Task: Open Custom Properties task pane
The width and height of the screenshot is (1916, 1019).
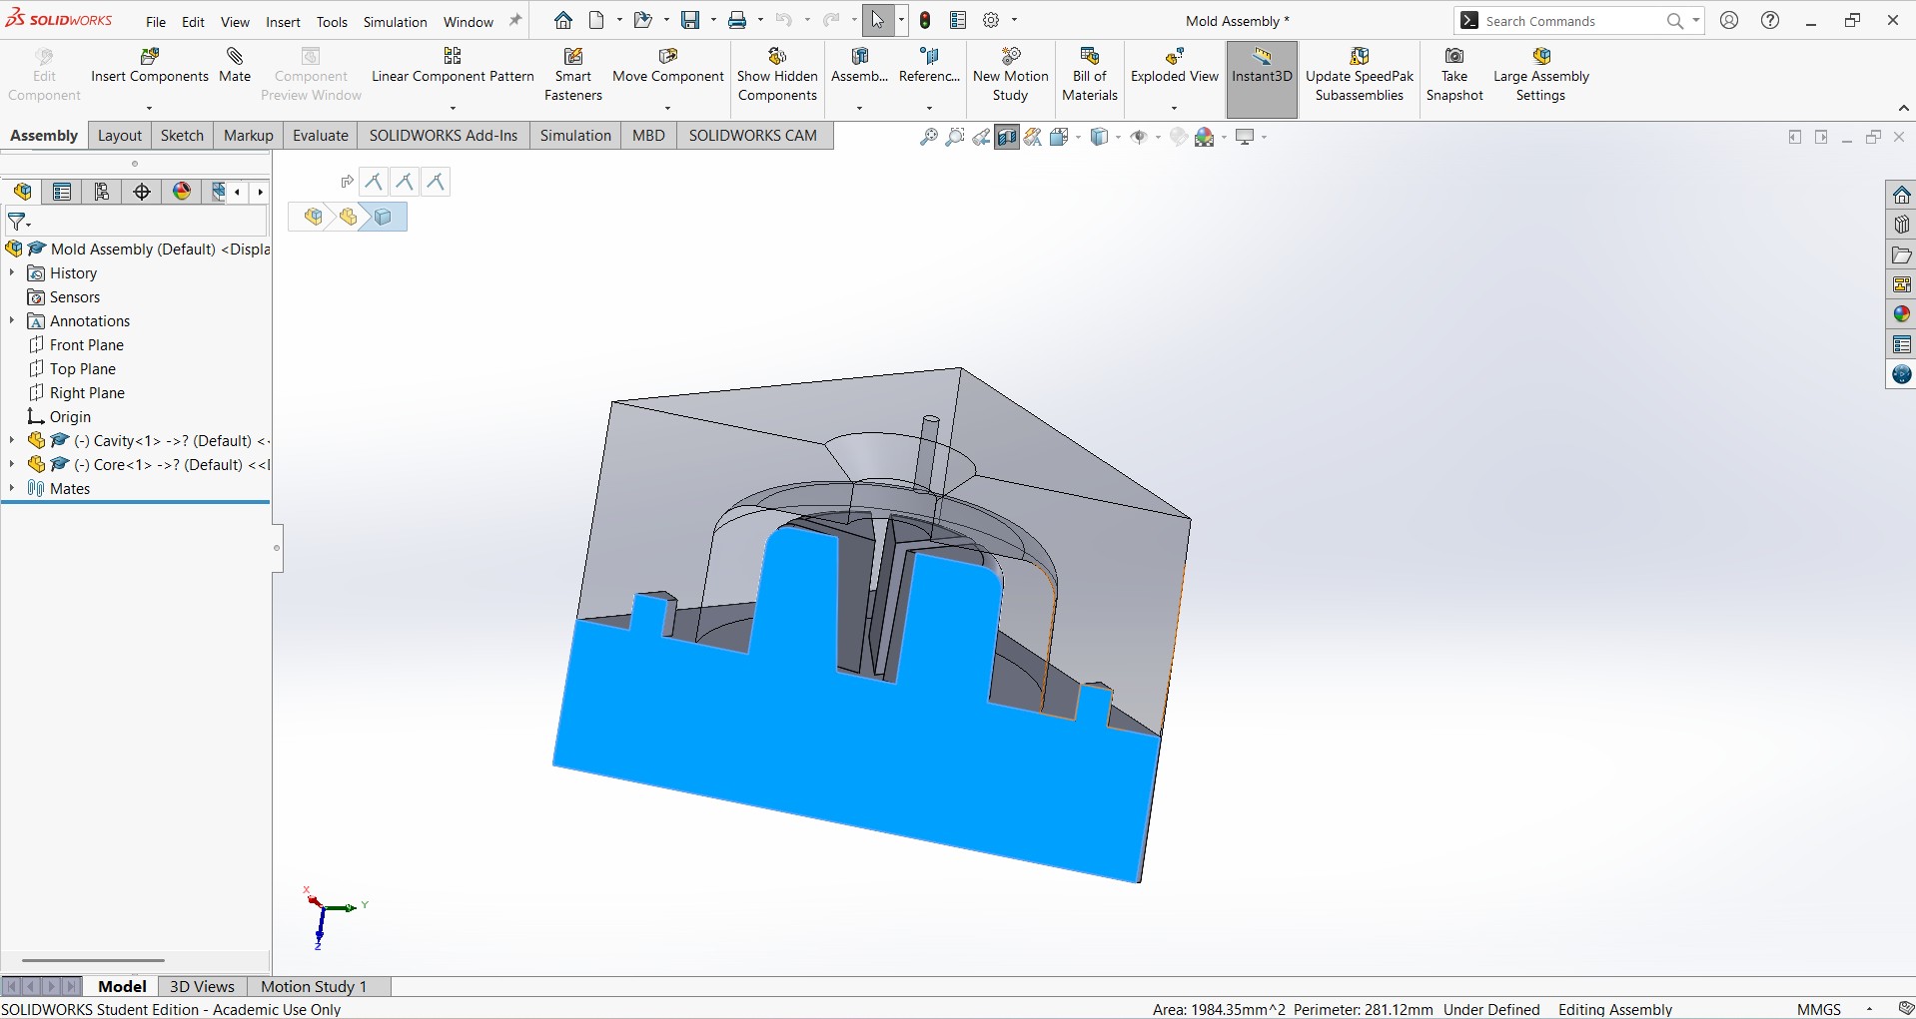Action: (1901, 344)
